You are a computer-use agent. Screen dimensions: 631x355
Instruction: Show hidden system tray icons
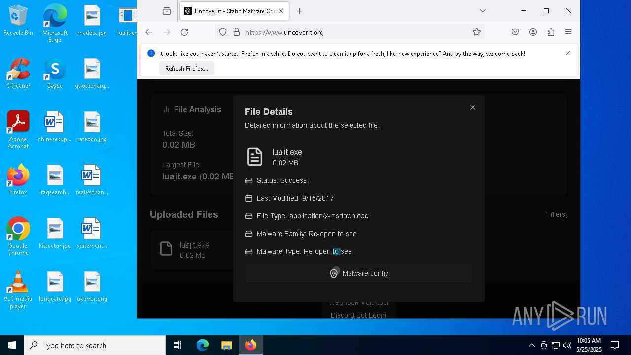tap(531, 345)
